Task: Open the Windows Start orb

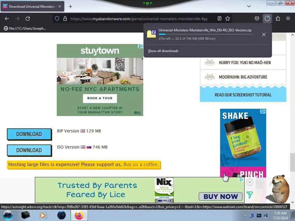Action: click(7, 215)
